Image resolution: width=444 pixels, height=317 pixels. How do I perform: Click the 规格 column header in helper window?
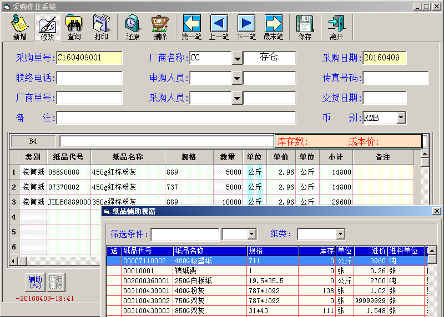coord(273,251)
